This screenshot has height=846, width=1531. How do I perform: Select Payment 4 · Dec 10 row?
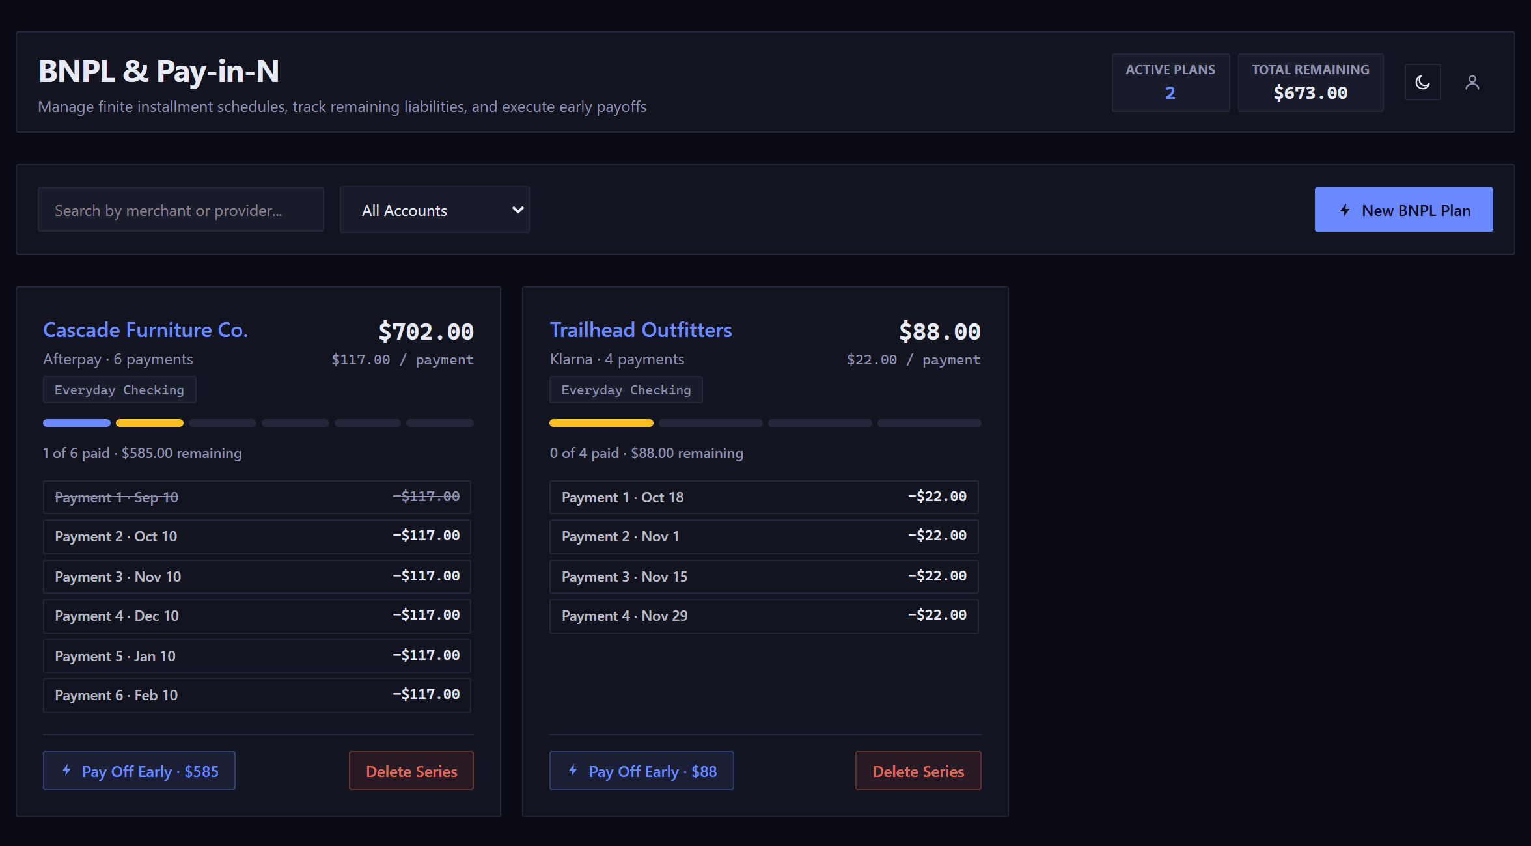257,616
